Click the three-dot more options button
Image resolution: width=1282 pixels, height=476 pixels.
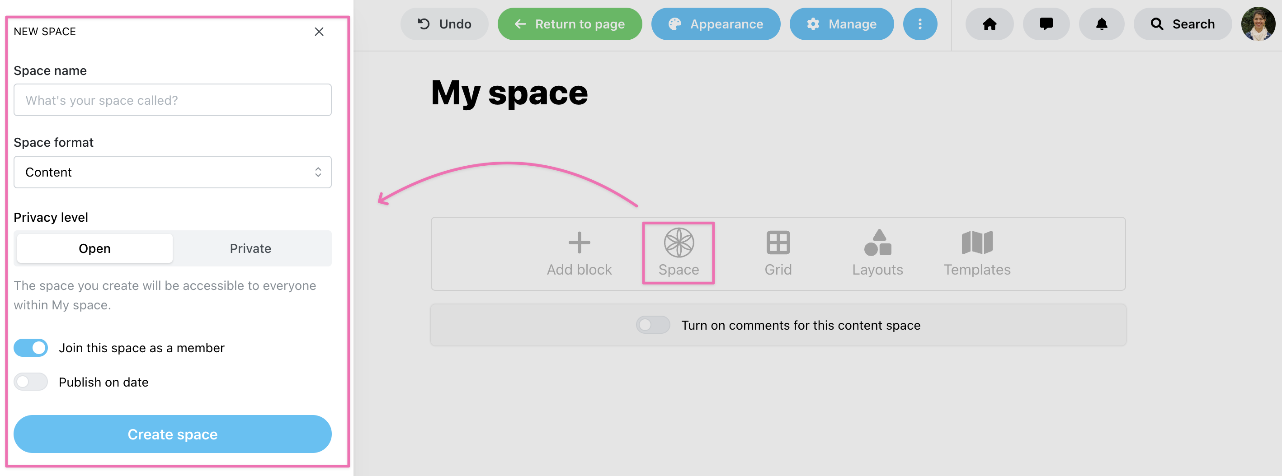point(920,24)
